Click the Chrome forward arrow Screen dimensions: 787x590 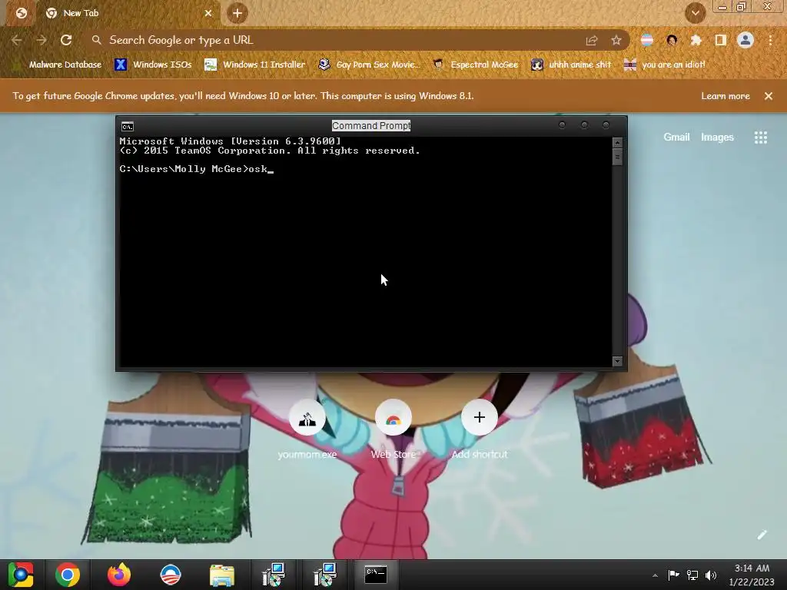click(42, 40)
